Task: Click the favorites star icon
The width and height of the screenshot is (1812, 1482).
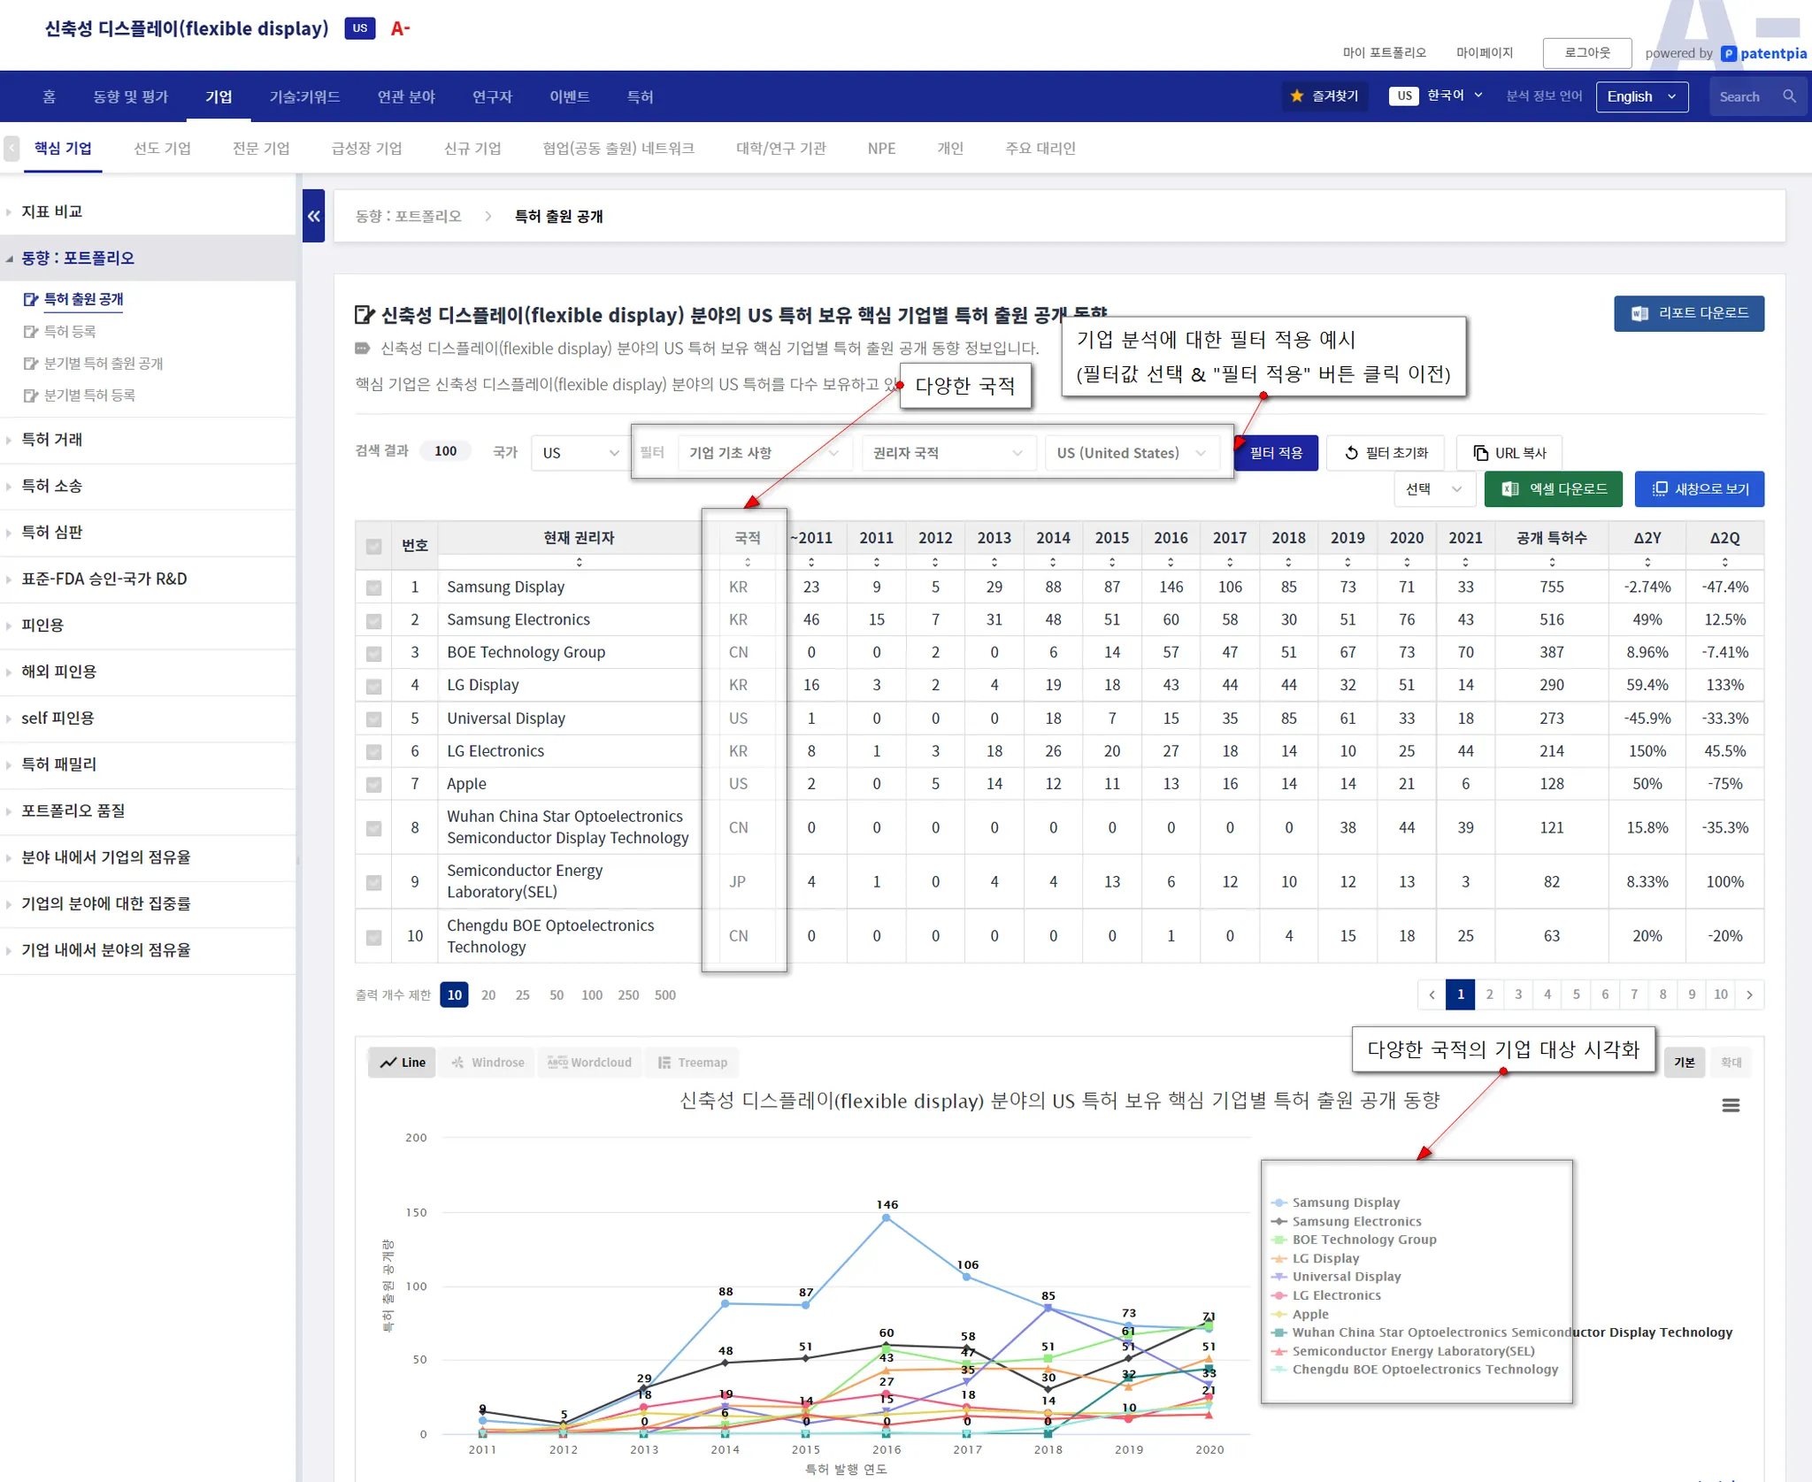Action: [x=1297, y=96]
